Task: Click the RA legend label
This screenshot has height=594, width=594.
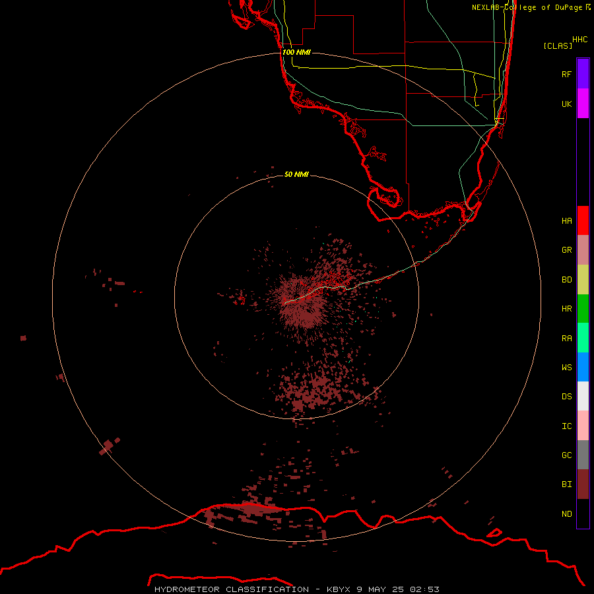Action: (x=566, y=339)
